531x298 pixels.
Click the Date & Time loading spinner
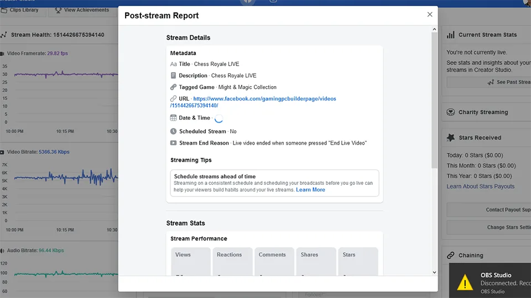(x=219, y=118)
